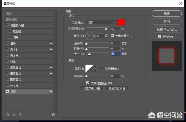
Task: Click the Opacity value field showing 89
Action: click(x=116, y=29)
